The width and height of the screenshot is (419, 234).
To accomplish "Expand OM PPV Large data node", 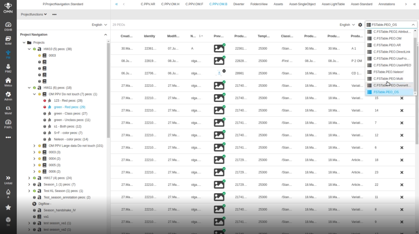I will coord(34,146).
